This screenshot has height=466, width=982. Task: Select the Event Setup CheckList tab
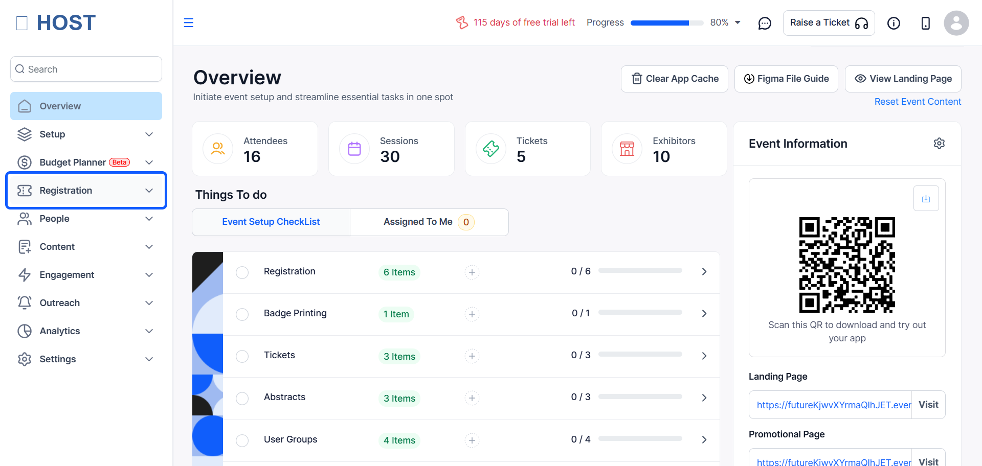pyautogui.click(x=271, y=222)
